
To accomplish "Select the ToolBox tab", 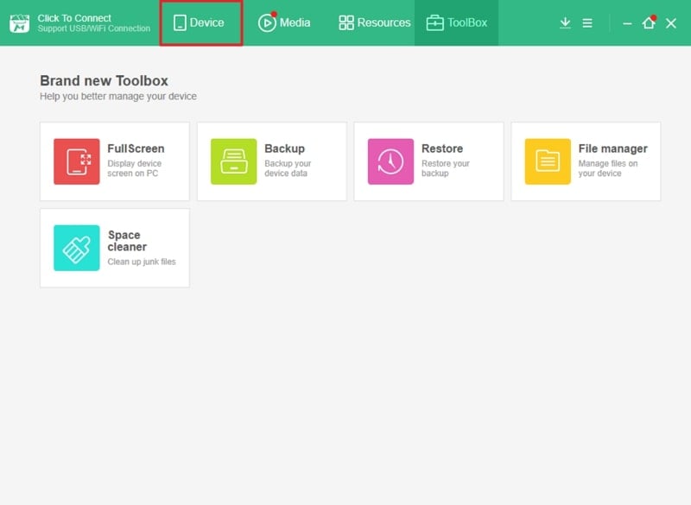I will [456, 23].
